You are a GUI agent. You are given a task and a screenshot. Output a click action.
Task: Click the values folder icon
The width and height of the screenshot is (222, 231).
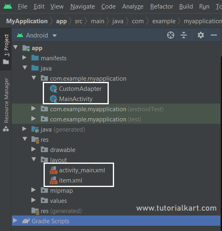[44, 200]
